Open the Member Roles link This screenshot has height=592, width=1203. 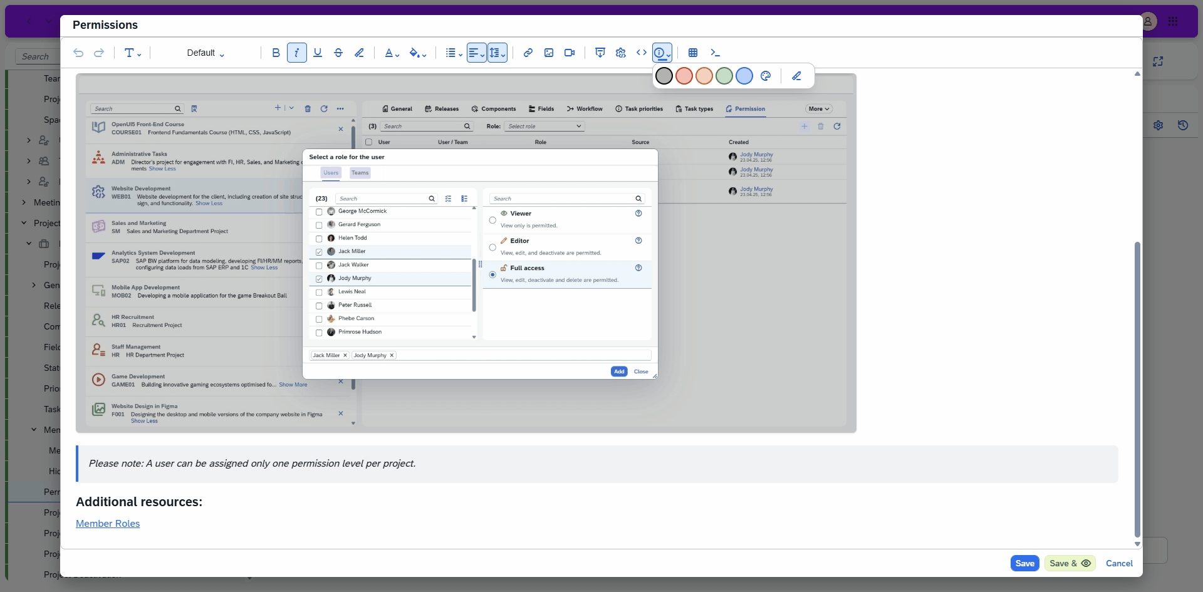click(108, 524)
